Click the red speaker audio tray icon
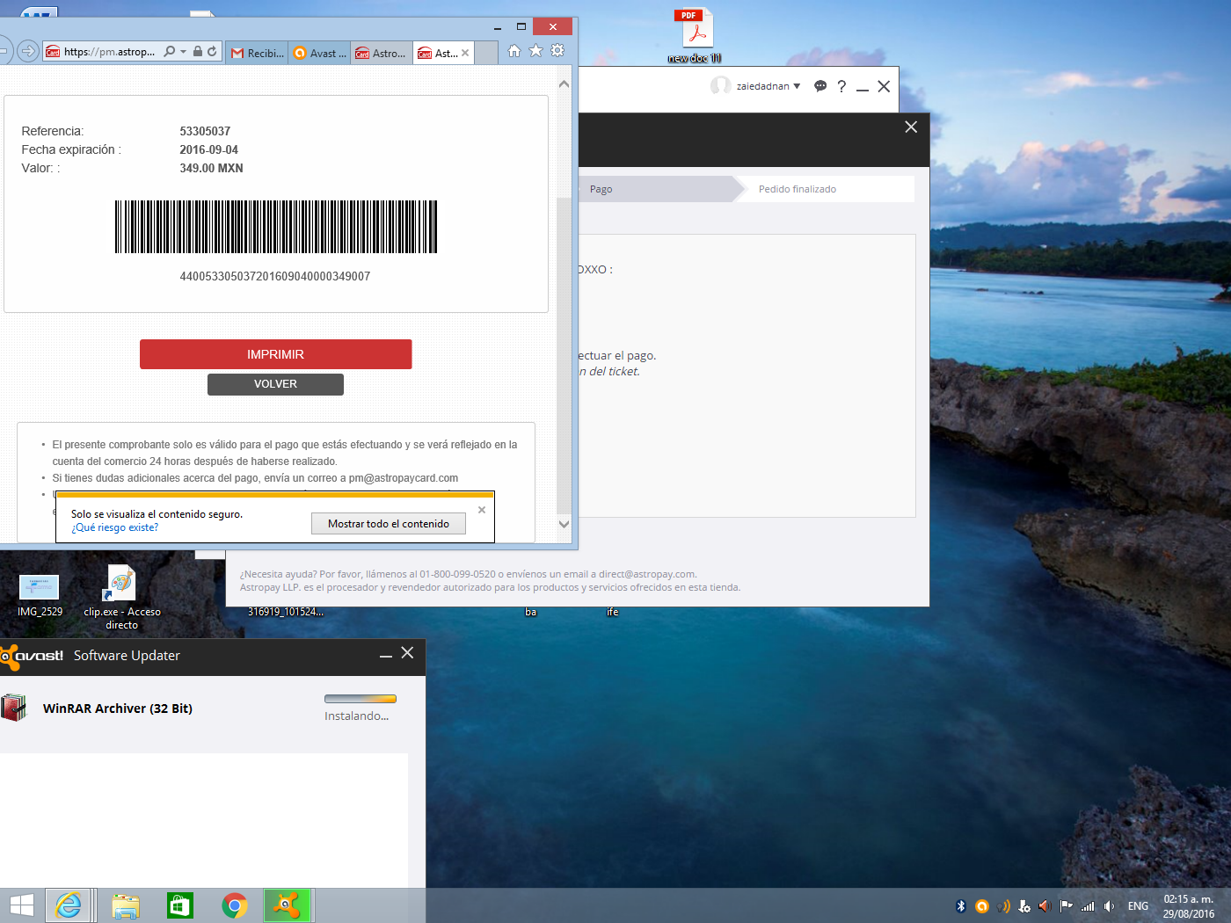This screenshot has height=923, width=1231. pyautogui.click(x=1045, y=906)
